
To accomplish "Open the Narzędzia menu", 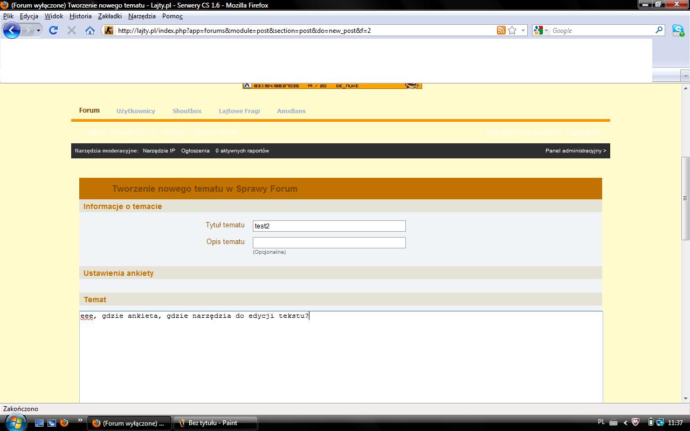I will (142, 16).
